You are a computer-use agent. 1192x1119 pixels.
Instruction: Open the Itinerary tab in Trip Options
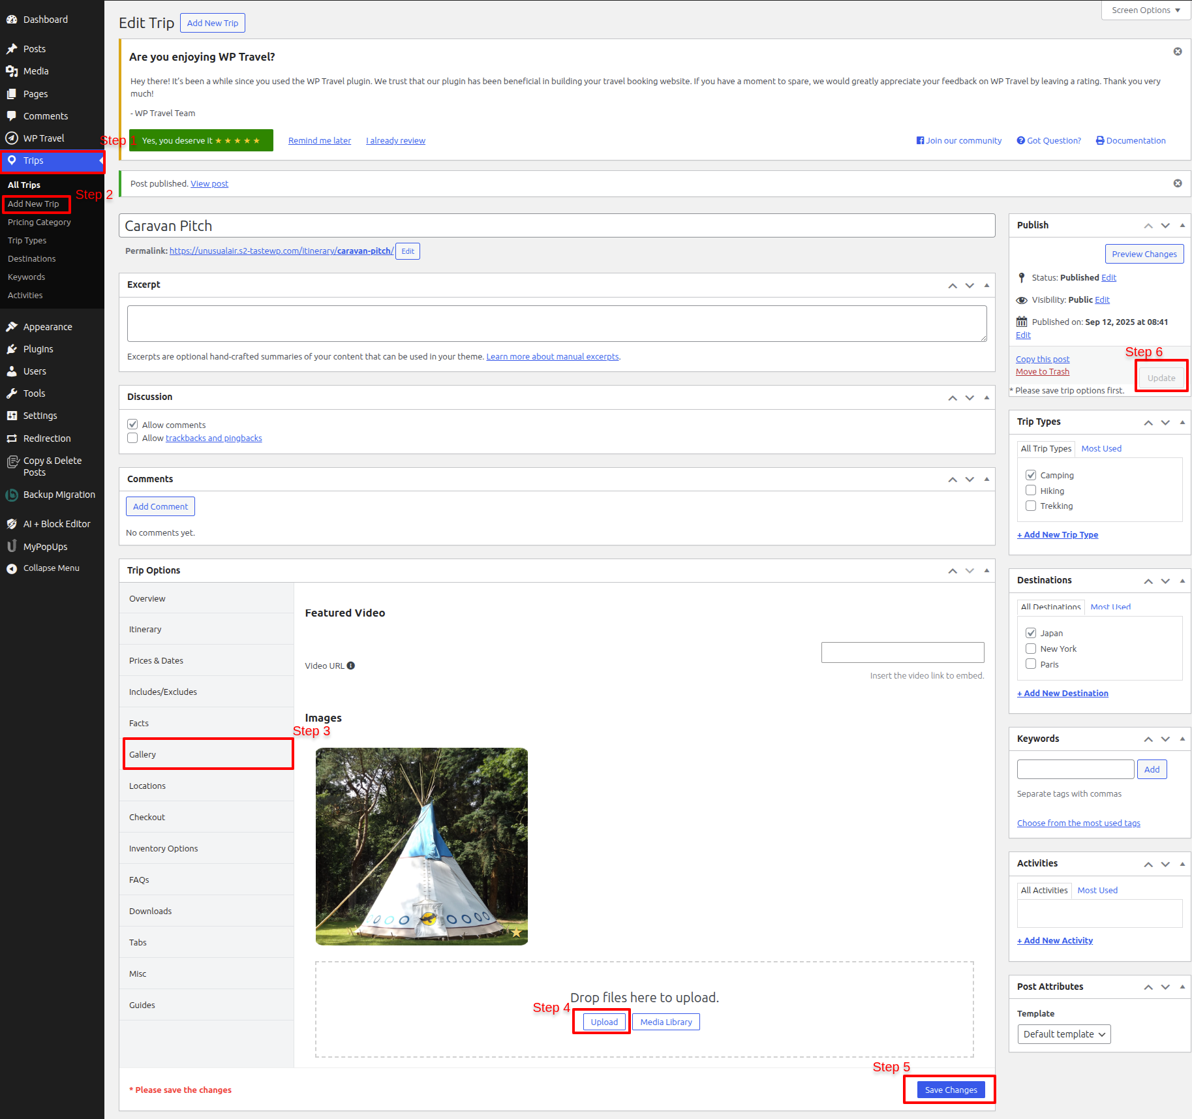(206, 630)
